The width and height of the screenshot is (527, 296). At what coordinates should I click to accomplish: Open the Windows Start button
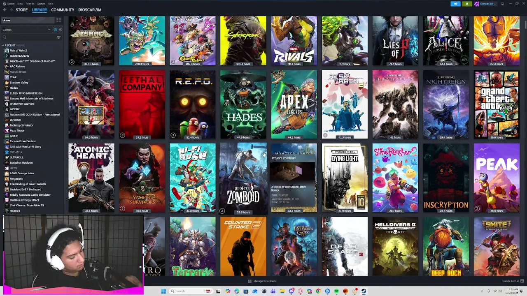(x=163, y=291)
